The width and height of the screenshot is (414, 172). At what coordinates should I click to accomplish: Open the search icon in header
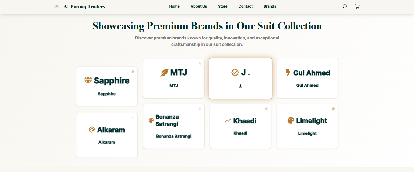(x=345, y=6)
